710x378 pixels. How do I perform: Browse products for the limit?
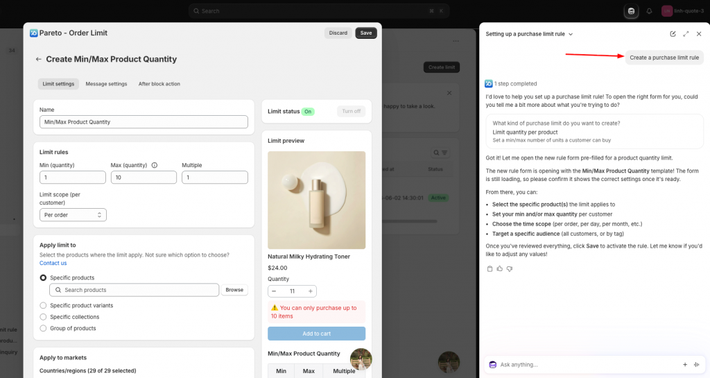234,290
